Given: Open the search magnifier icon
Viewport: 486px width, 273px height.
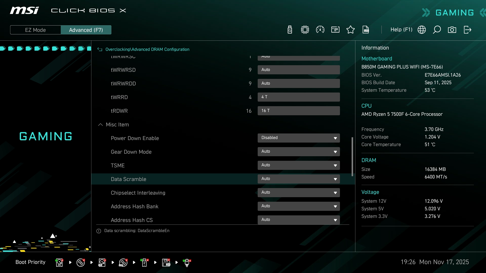Looking at the screenshot, I should [x=437, y=30].
